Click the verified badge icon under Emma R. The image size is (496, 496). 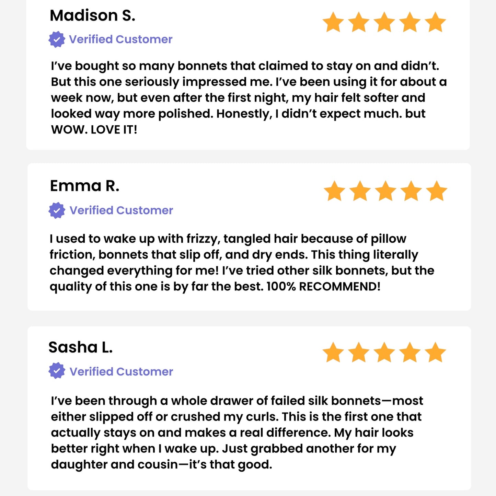pos(57,210)
